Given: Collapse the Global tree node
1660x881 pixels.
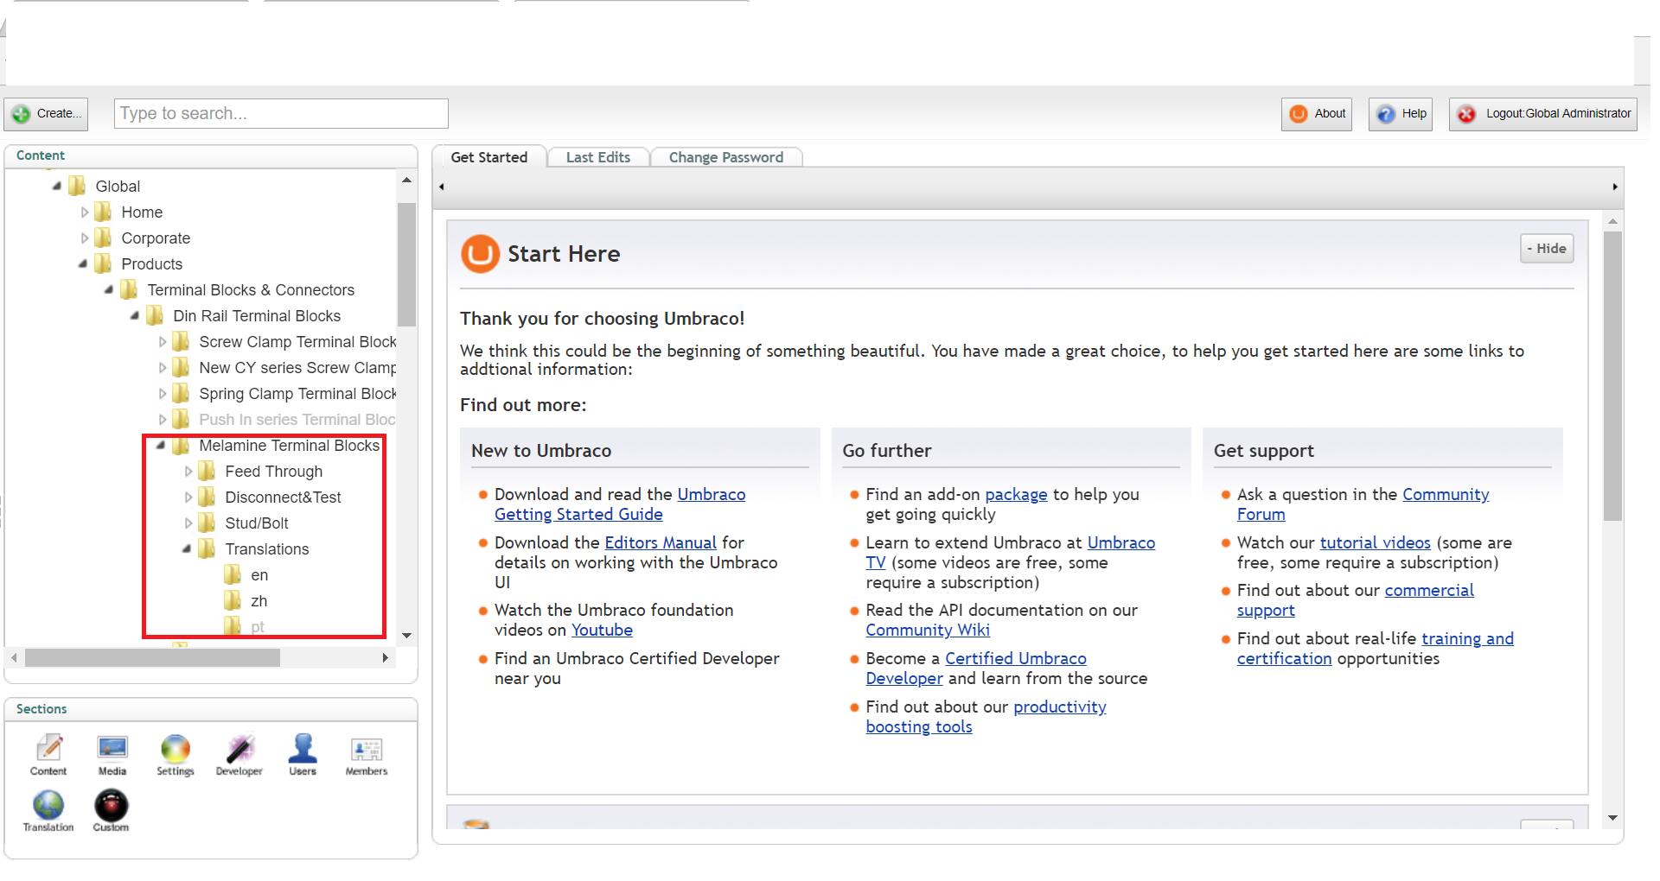Looking at the screenshot, I should click(x=57, y=186).
